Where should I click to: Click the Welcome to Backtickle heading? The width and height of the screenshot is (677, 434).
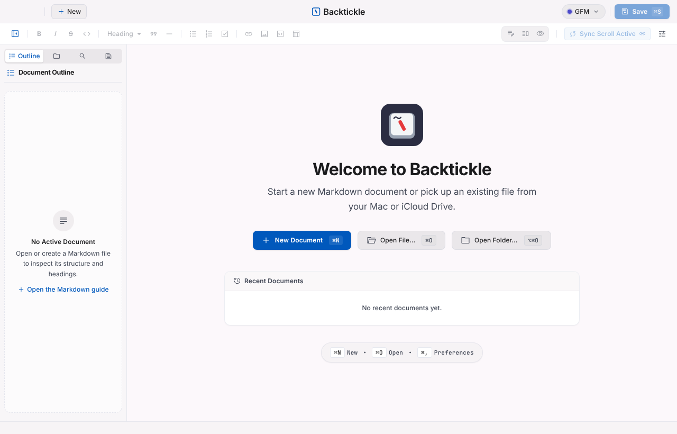click(402, 169)
